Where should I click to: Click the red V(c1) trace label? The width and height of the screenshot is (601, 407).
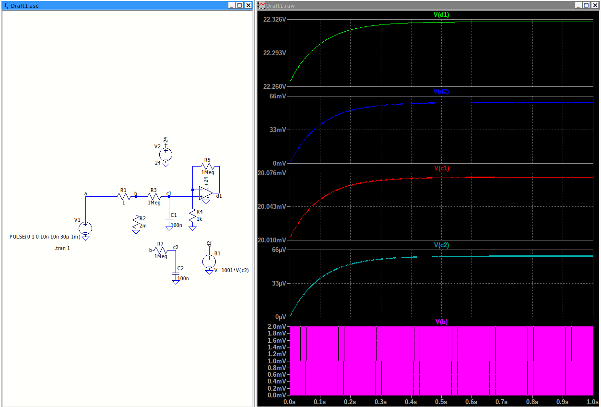(x=441, y=168)
